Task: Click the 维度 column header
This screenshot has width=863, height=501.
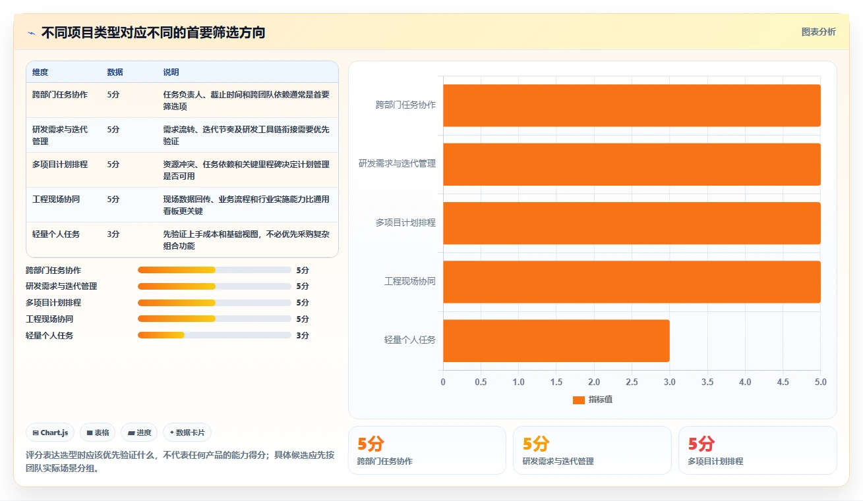Action: click(x=40, y=72)
